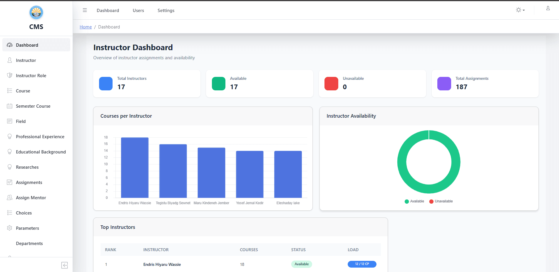The height and width of the screenshot is (272, 559).
Task: Click the Available status badge in table
Action: [302, 264]
